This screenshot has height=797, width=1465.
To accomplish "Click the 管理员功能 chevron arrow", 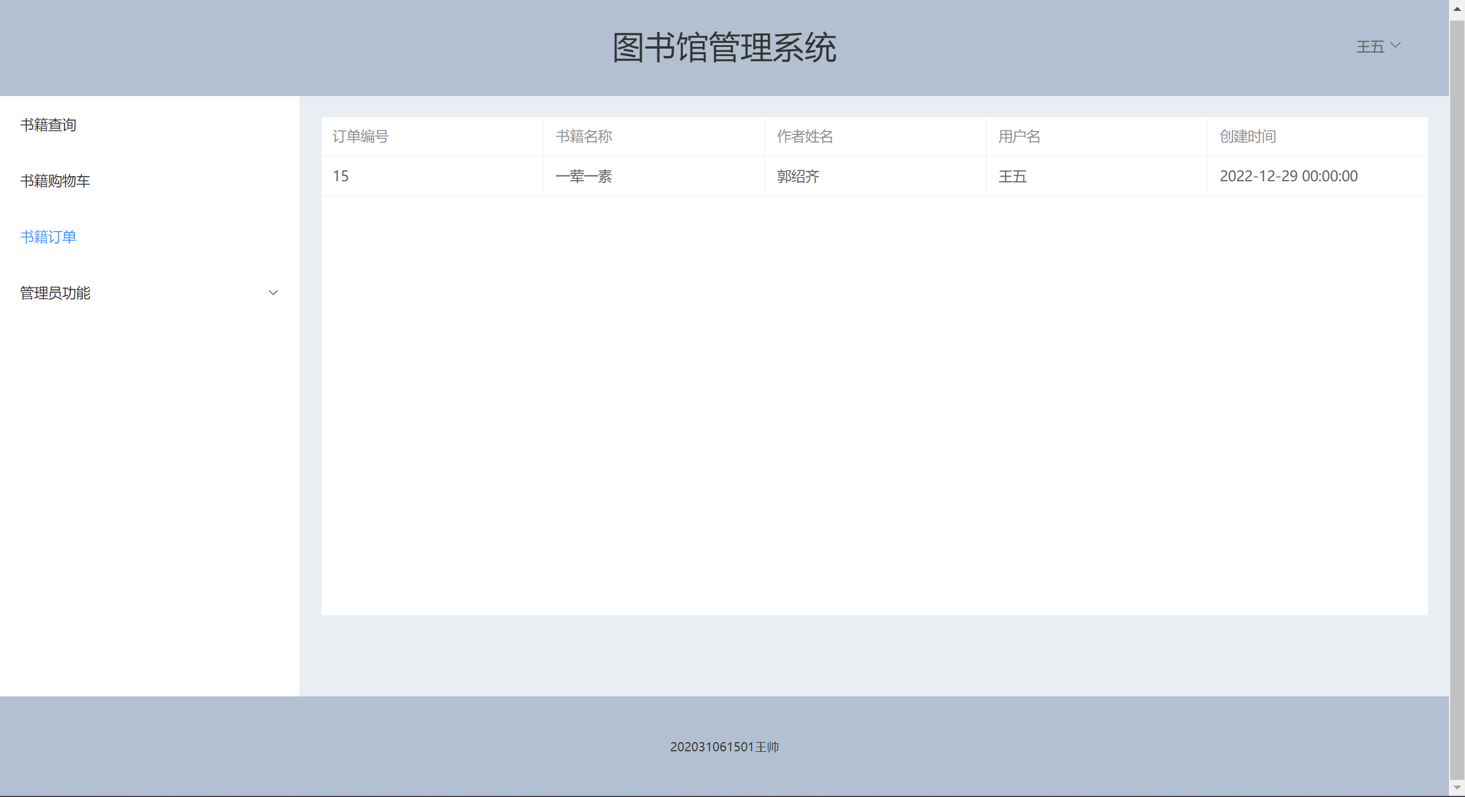I will pyautogui.click(x=273, y=293).
